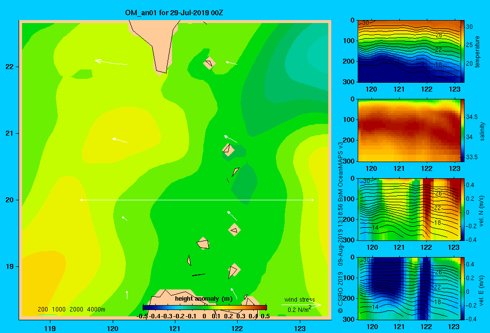Click the height anomaly color bar
This screenshot has width=490, height=333.
[x=205, y=308]
